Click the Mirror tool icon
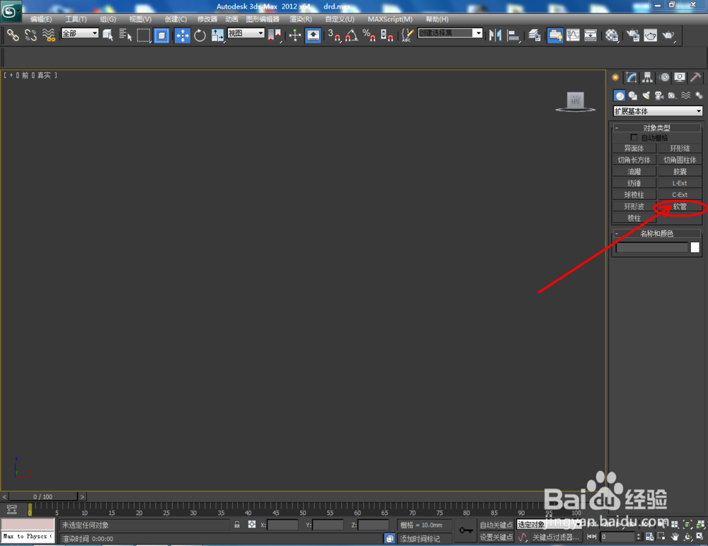The width and height of the screenshot is (708, 546). pos(496,35)
